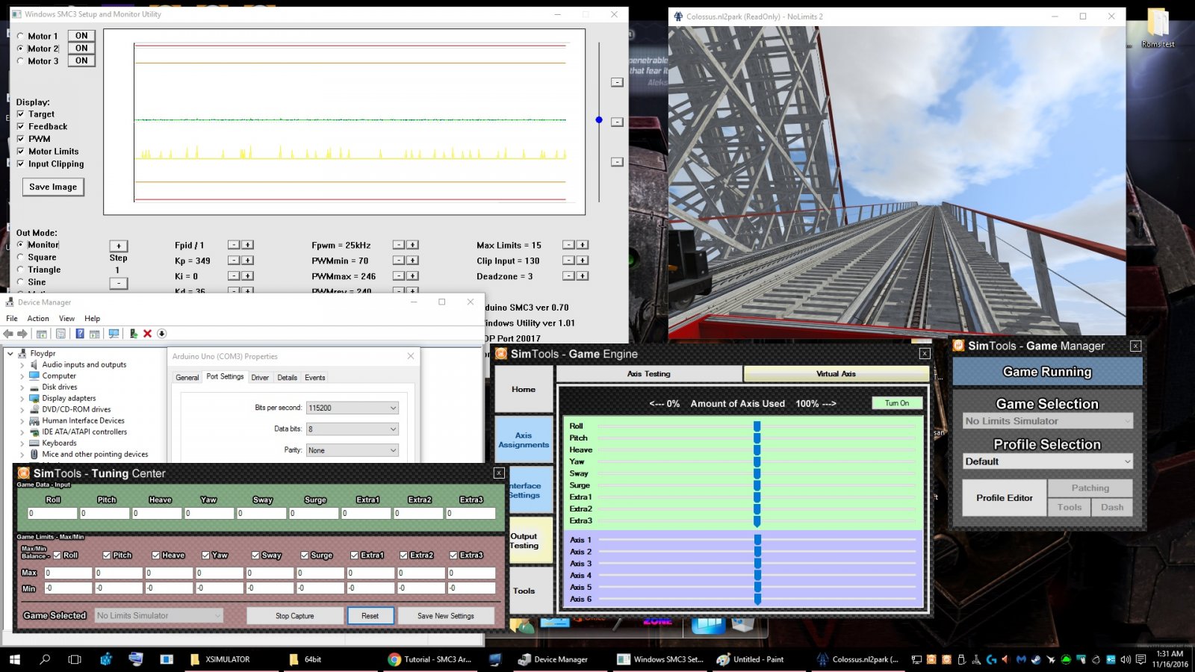Open the Chrome Tutorial SMC3 taskbar item

pyautogui.click(x=430, y=659)
